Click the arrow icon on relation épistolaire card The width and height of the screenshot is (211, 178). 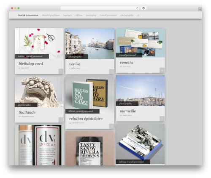pos(111,126)
